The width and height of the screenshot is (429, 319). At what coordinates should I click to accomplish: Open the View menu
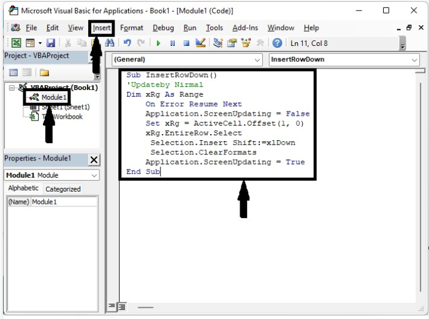(x=75, y=28)
